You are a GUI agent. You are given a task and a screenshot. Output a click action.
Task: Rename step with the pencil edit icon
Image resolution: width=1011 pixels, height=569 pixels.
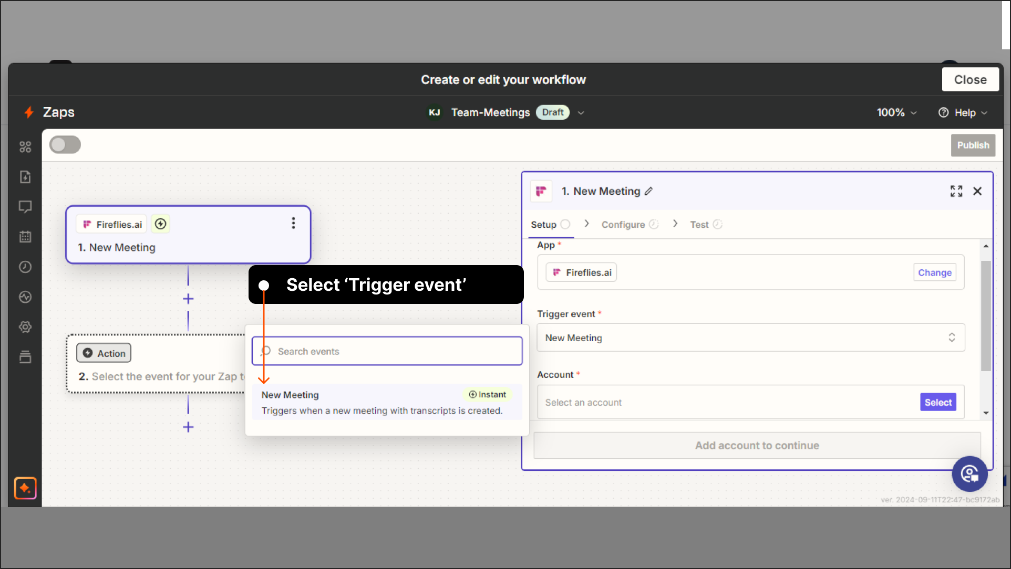(649, 192)
